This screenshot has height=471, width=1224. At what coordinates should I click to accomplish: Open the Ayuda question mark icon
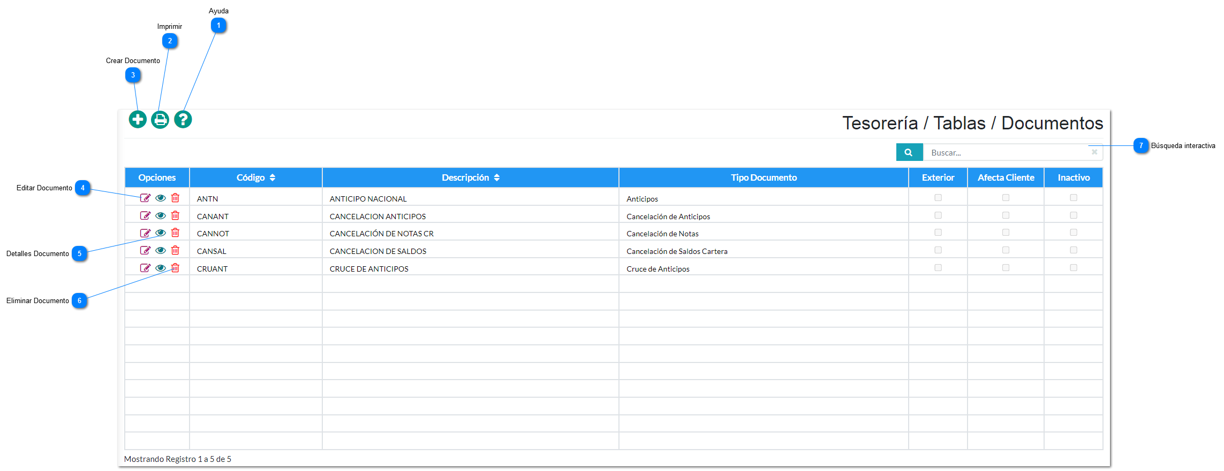[183, 119]
